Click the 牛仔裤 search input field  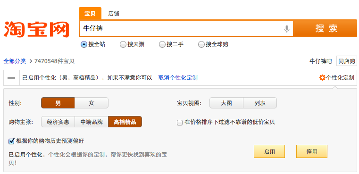click(182, 29)
